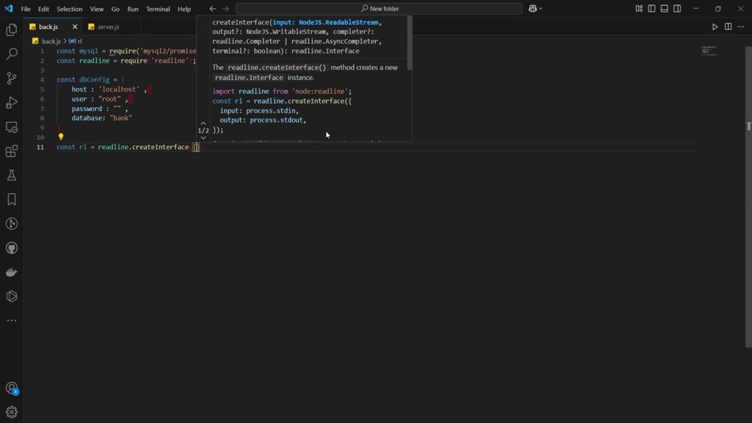Split the editor right
Screen dimensions: 752x423
(x=728, y=27)
